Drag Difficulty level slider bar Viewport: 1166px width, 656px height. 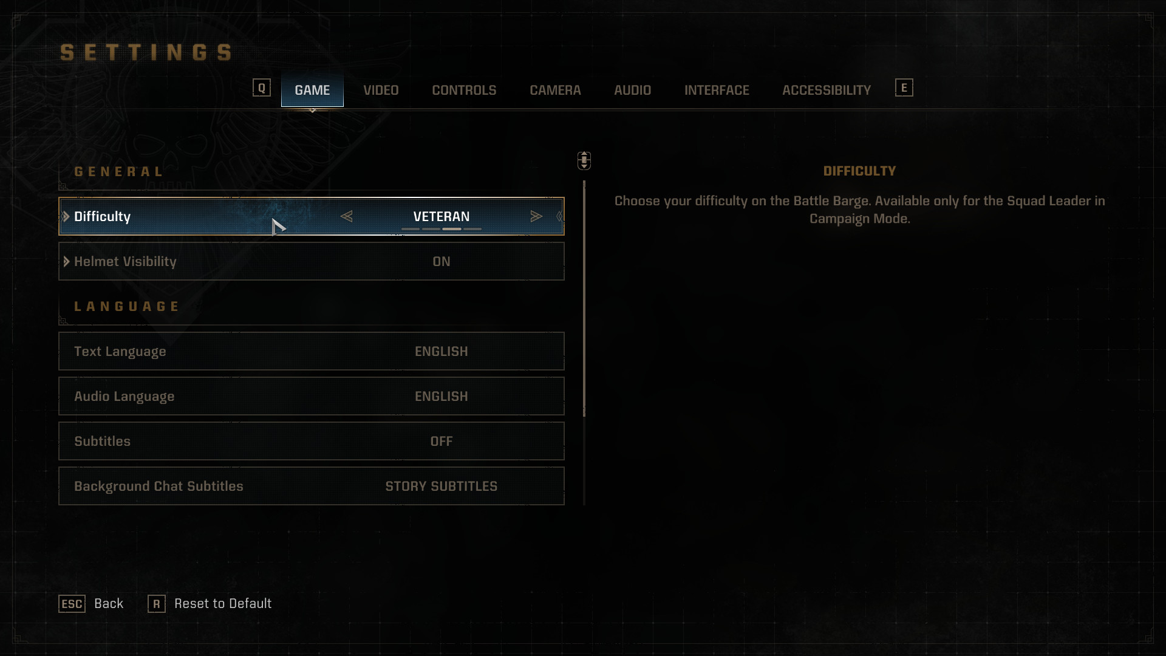[442, 230]
